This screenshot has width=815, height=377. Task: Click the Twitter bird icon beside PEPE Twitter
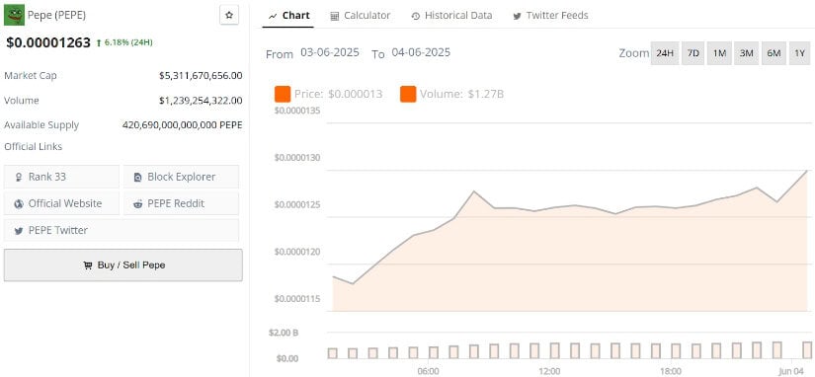19,231
